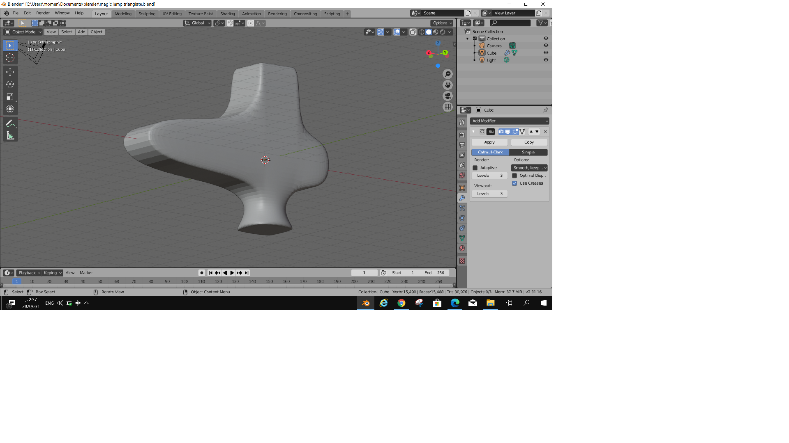Toggle the Collection exclude checkbox

tap(475, 39)
